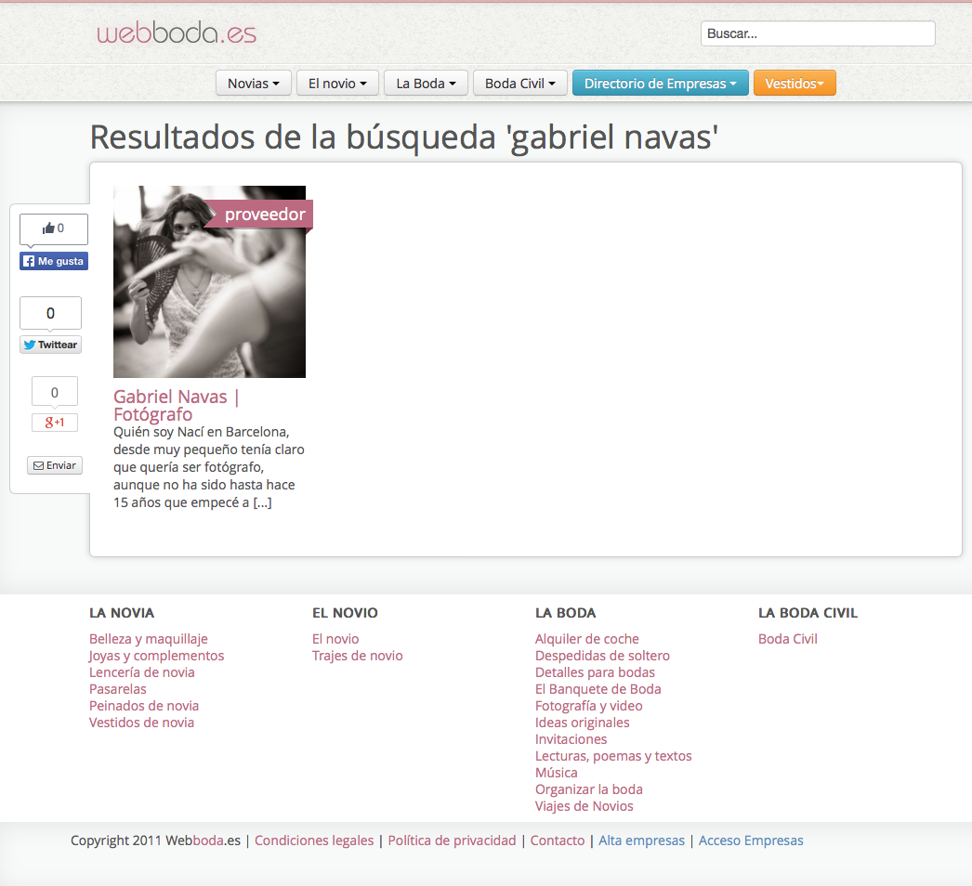
Task: Expand the La Boda dropdown
Action: pyautogui.click(x=426, y=84)
